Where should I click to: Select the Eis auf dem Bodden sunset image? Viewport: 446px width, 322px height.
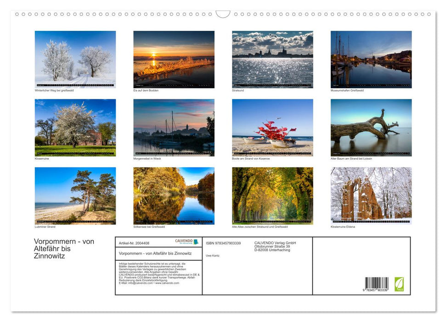click(174, 59)
